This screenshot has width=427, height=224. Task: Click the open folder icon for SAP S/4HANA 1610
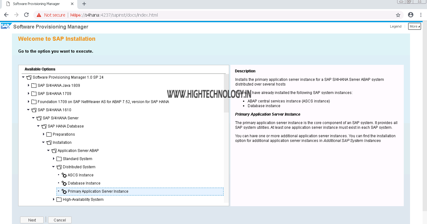pyautogui.click(x=34, y=110)
